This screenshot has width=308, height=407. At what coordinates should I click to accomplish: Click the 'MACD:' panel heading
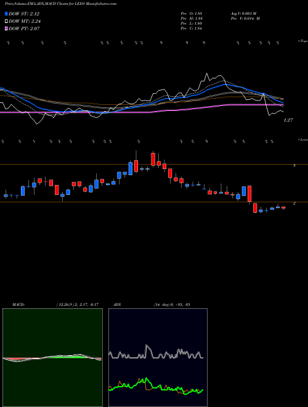pos(18,305)
